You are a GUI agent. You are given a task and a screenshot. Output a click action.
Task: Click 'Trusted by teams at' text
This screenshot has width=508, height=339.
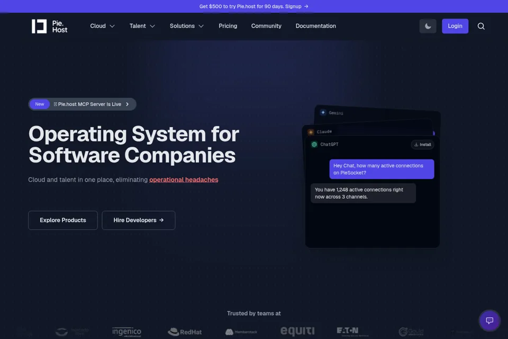[253, 314]
